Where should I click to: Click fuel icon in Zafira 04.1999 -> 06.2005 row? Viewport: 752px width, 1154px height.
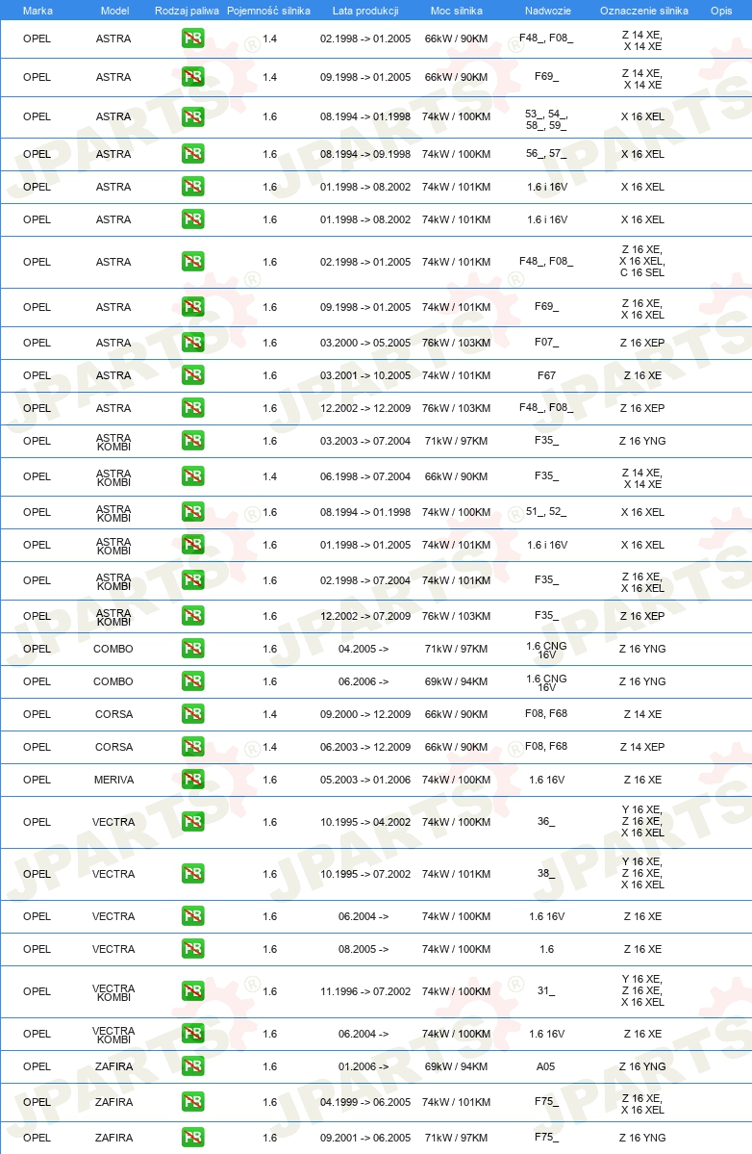(192, 1102)
